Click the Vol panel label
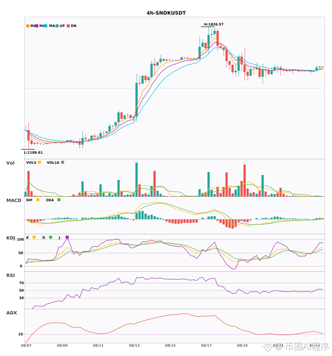Viewport: 332px width, 356px height. [x=10, y=163]
